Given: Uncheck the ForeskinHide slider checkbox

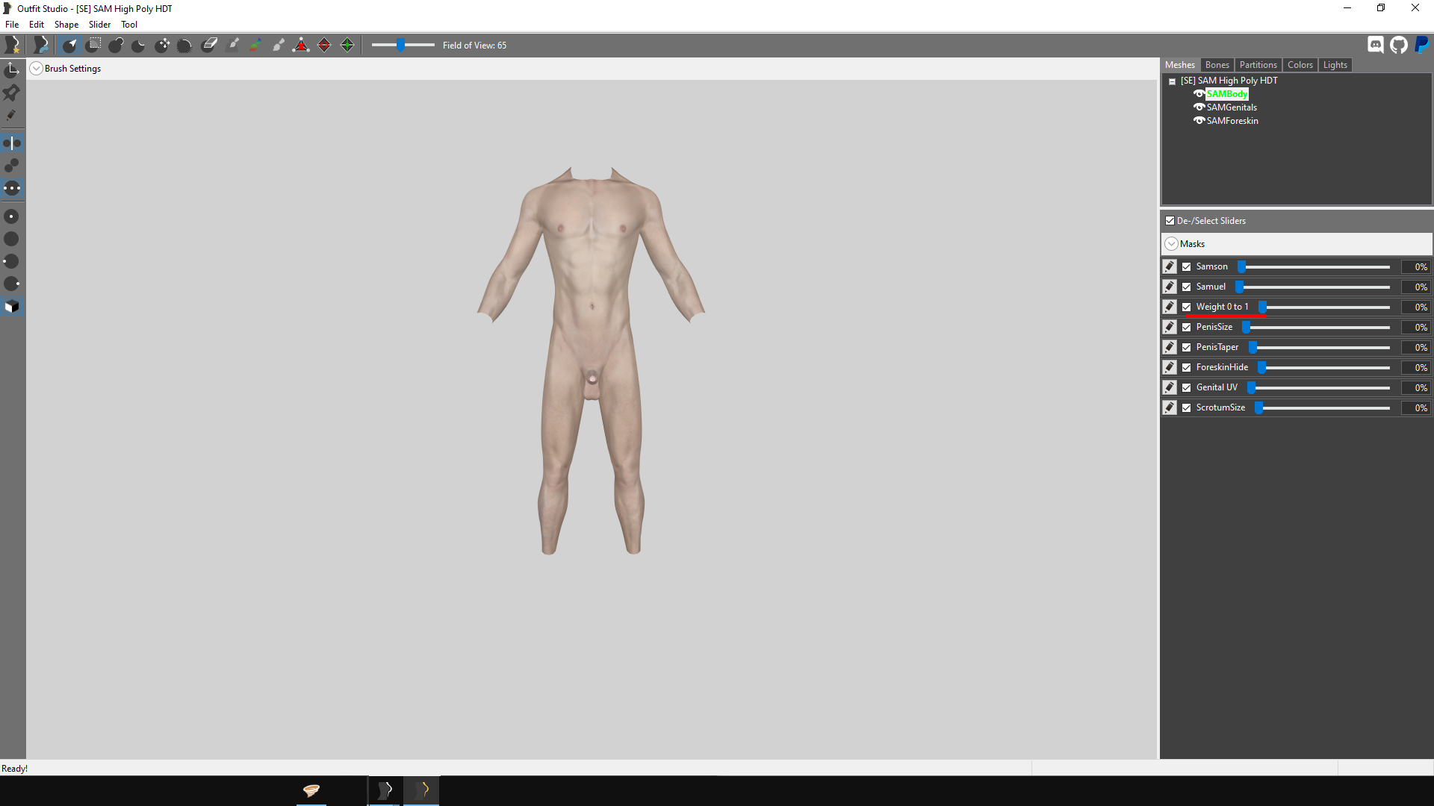Looking at the screenshot, I should 1186,367.
